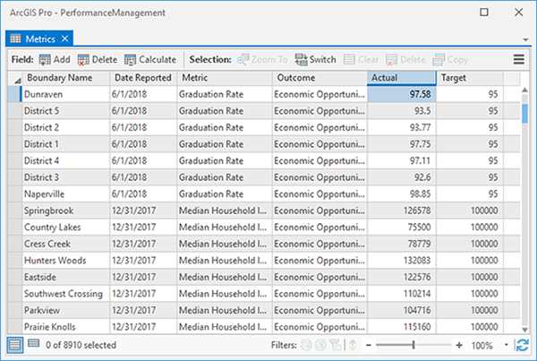The image size is (537, 361).
Task: Click the Actual value 98.85 cell
Action: pos(401,194)
